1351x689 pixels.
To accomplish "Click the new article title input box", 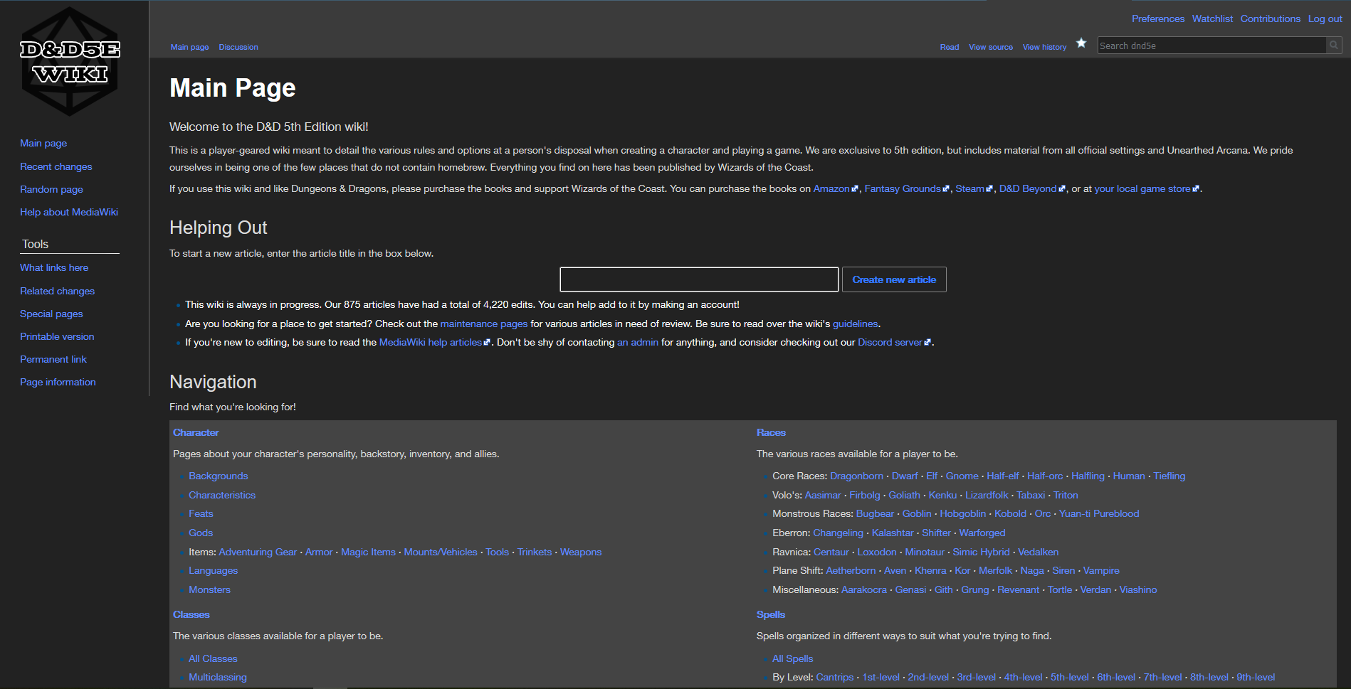I will pos(698,279).
